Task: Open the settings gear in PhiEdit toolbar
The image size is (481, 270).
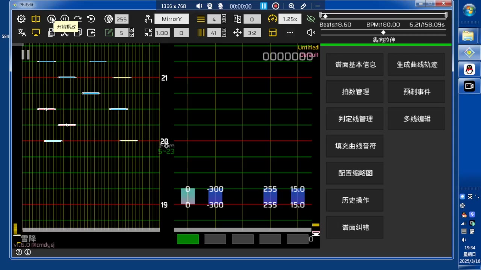Action: (x=21, y=19)
